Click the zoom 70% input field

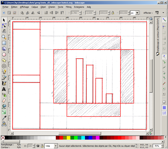click(x=157, y=146)
